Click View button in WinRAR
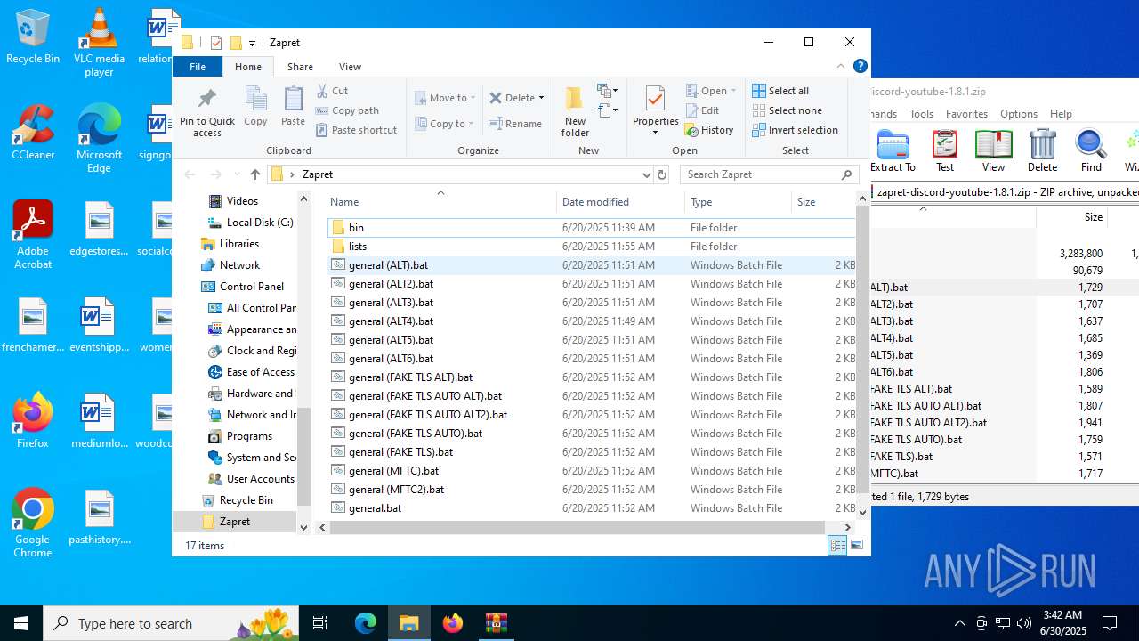Image resolution: width=1139 pixels, height=641 pixels. click(993, 151)
